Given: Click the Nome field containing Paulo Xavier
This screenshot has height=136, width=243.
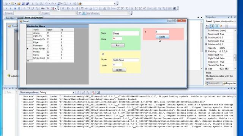Looking at the screenshot, I should click(126, 60).
